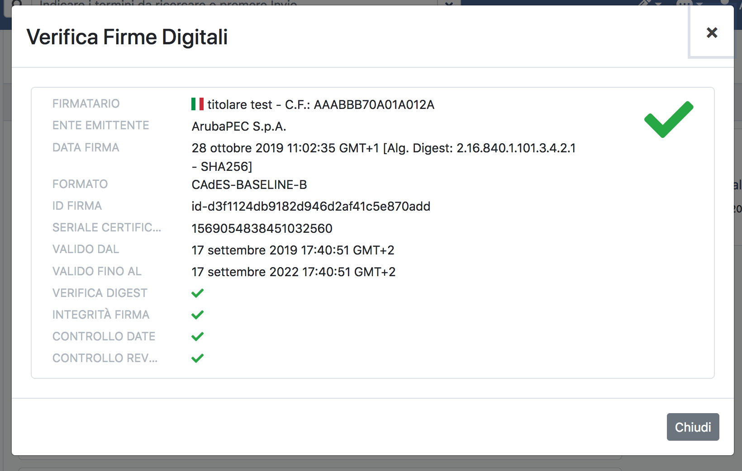The width and height of the screenshot is (742, 471).
Task: Click the truncated Seriale Certific... label
Action: point(106,227)
